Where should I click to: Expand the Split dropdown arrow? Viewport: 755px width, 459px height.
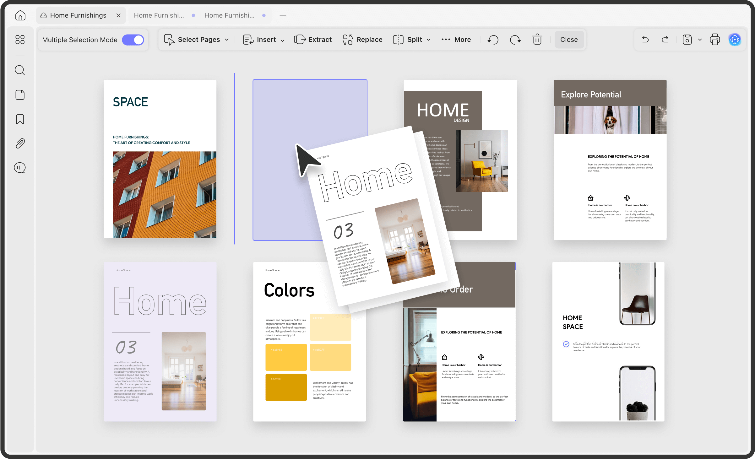coord(429,40)
